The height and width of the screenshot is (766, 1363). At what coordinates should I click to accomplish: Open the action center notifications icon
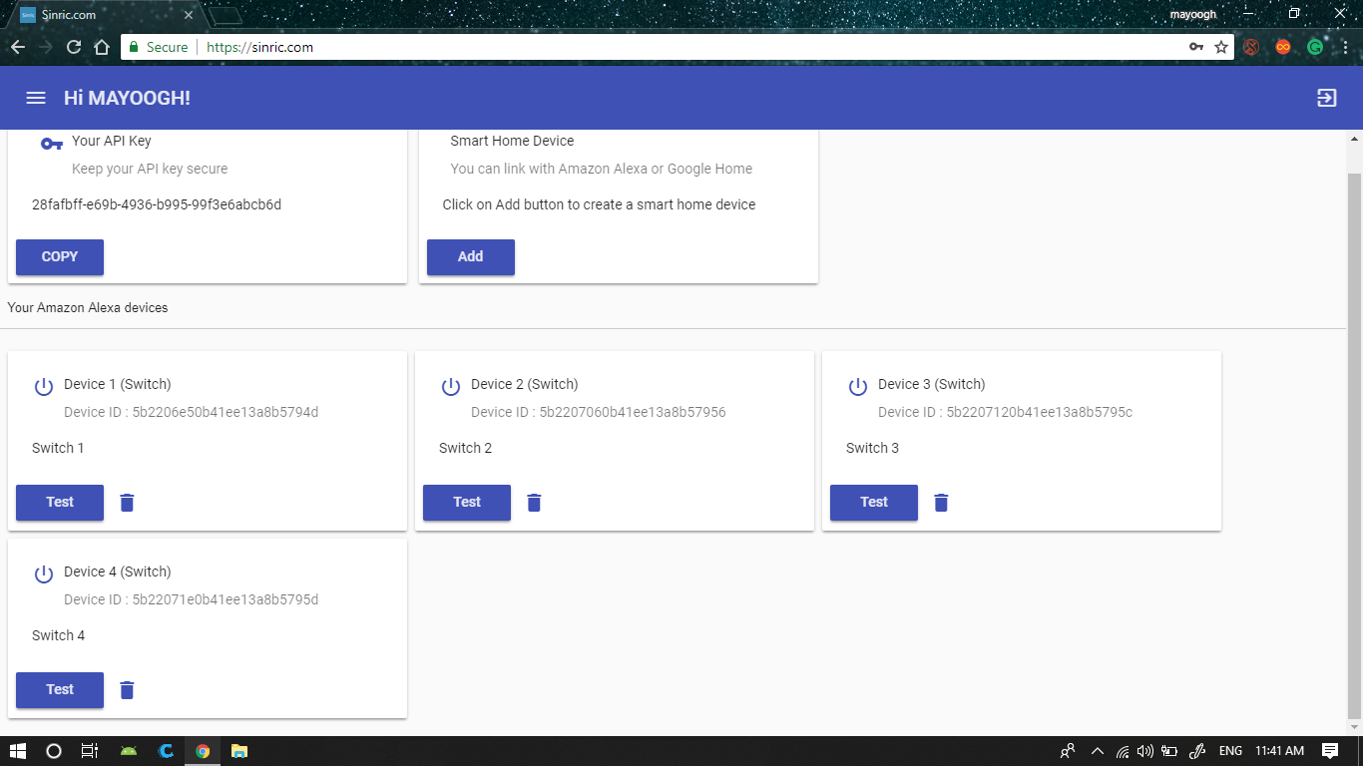pyautogui.click(x=1330, y=751)
